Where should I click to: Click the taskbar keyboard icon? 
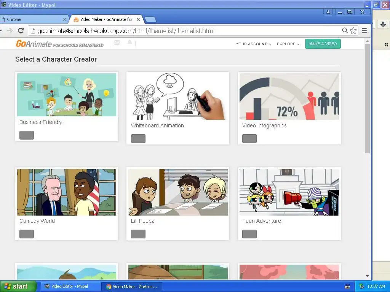pyautogui.click(x=347, y=287)
